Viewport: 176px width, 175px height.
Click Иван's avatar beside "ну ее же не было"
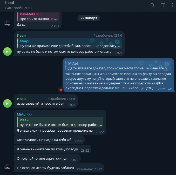(x=7, y=51)
